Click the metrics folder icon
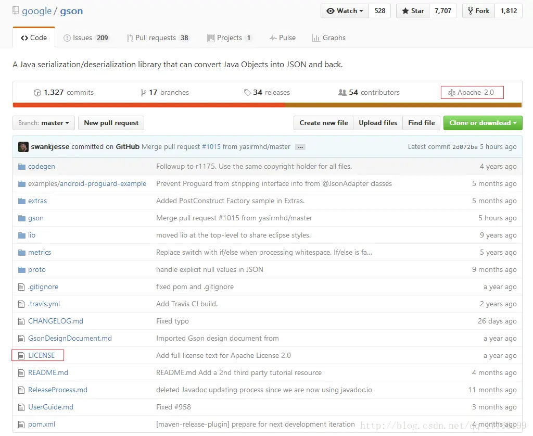The height and width of the screenshot is (436, 533). pyautogui.click(x=22, y=252)
